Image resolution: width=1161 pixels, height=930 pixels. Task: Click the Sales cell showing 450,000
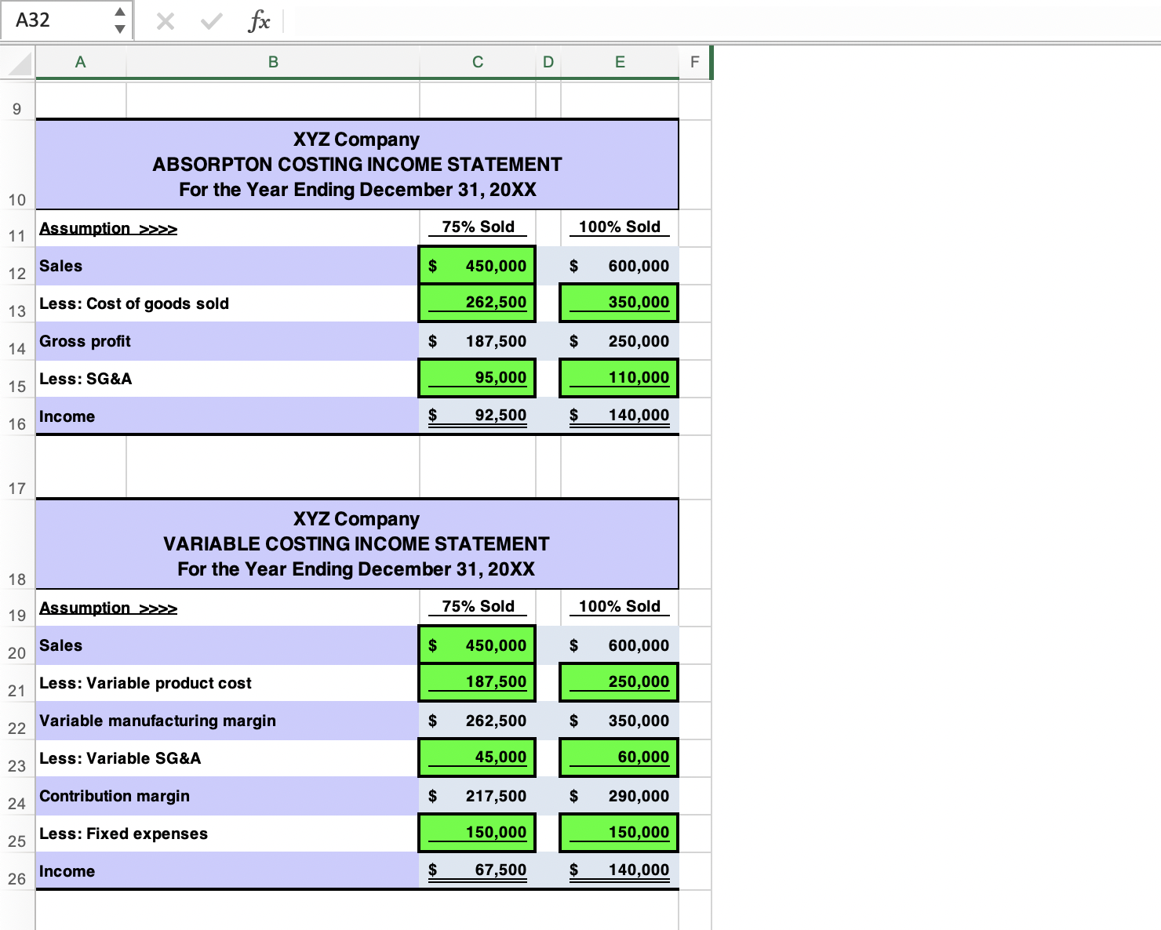point(477,266)
